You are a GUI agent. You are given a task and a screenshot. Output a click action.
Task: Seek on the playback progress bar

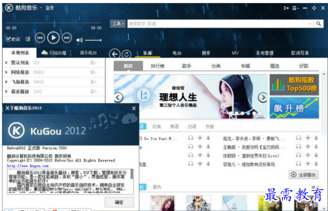pyautogui.click(x=53, y=23)
